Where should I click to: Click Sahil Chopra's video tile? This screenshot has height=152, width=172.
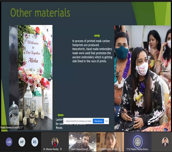click(83, 142)
